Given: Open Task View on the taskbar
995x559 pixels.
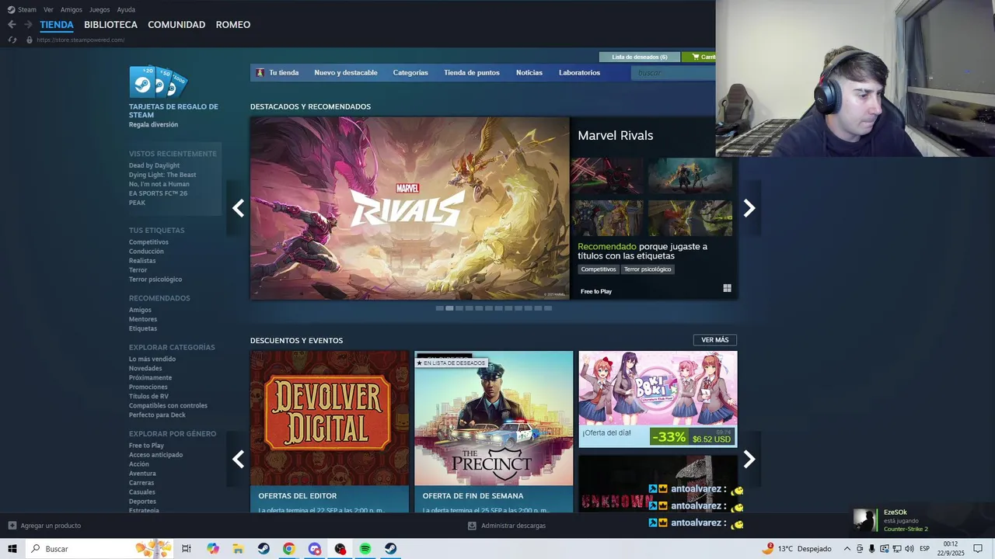Looking at the screenshot, I should pos(187,549).
